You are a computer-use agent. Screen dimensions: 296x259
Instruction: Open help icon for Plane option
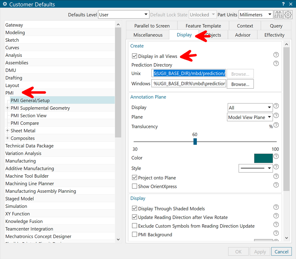pyautogui.click(x=276, y=115)
